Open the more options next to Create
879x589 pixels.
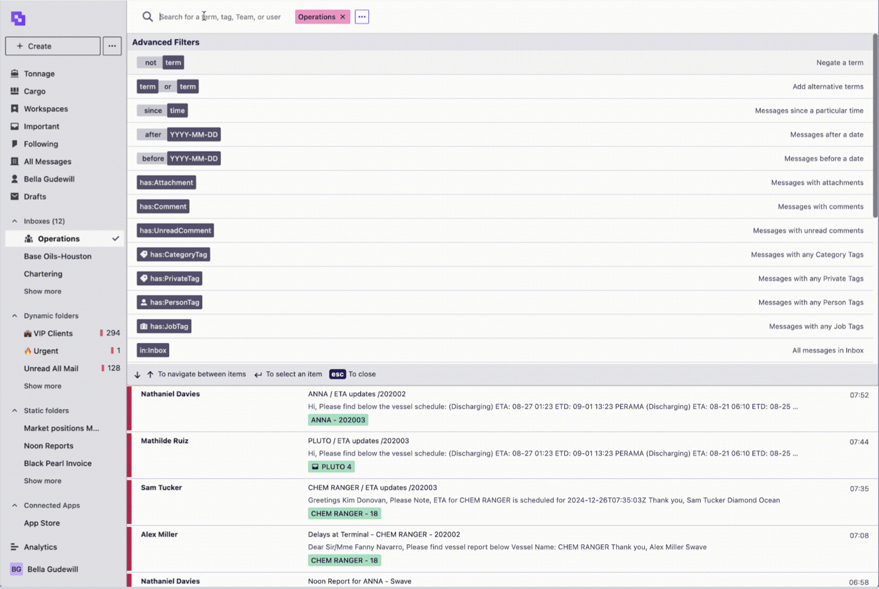tap(112, 46)
